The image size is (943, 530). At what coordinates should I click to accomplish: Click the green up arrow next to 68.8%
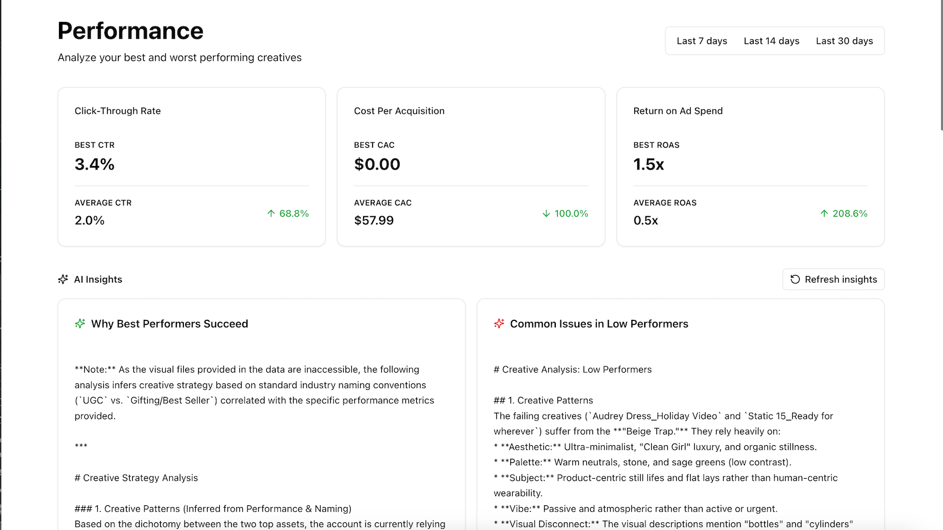271,213
